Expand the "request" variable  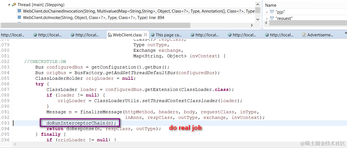click(267, 18)
